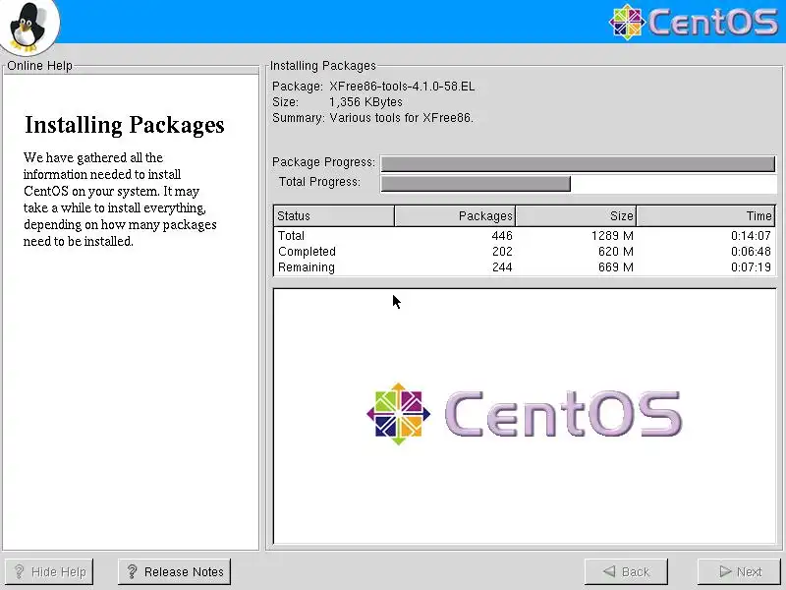Screen dimensions: 786x590
Task: Select the Size column header
Action: tap(576, 215)
